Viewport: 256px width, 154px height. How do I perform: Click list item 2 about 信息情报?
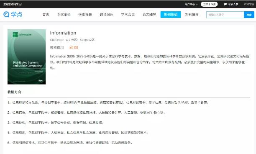click(86, 113)
